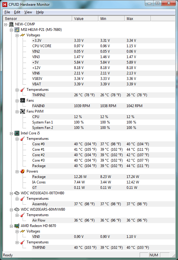Image resolution: width=178 pixels, height=260 pixels.
Task: Select the GT power row
Action: (103, 188)
